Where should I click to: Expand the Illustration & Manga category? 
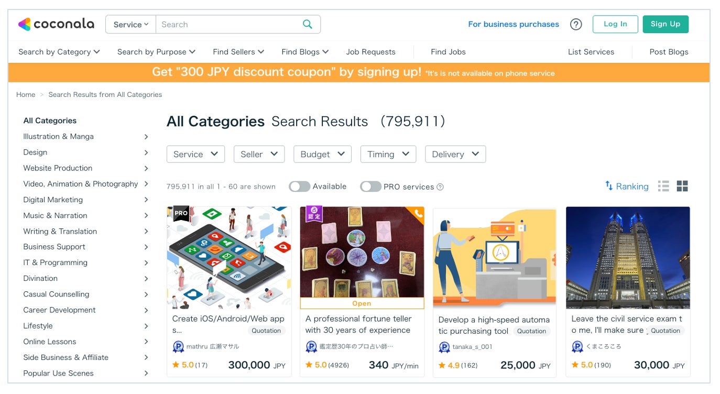click(x=146, y=137)
